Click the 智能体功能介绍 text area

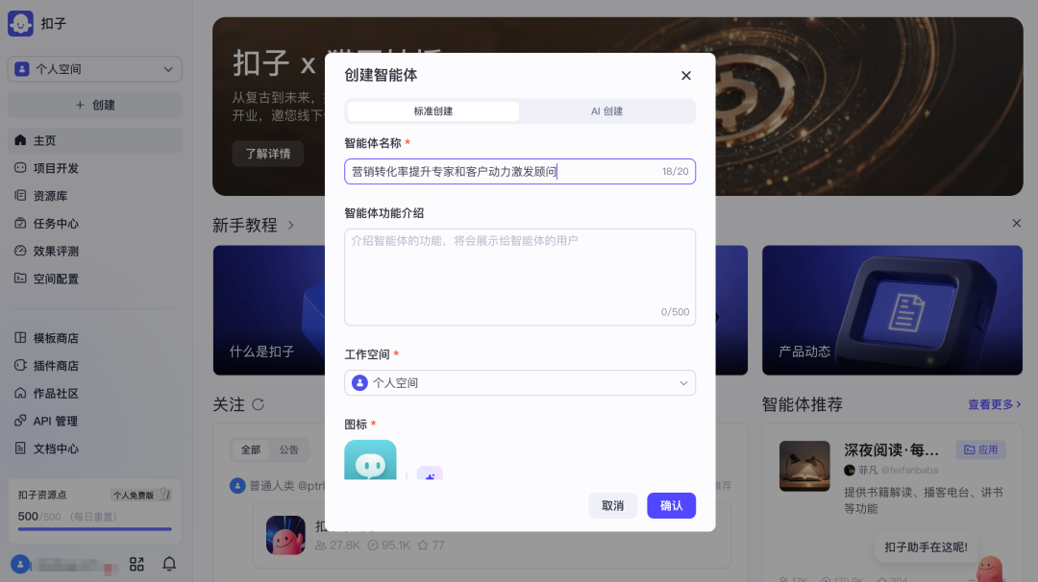pos(519,274)
